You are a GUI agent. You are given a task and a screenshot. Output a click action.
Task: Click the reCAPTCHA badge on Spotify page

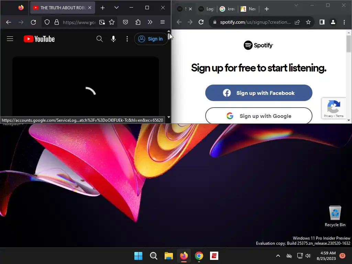pos(334,108)
